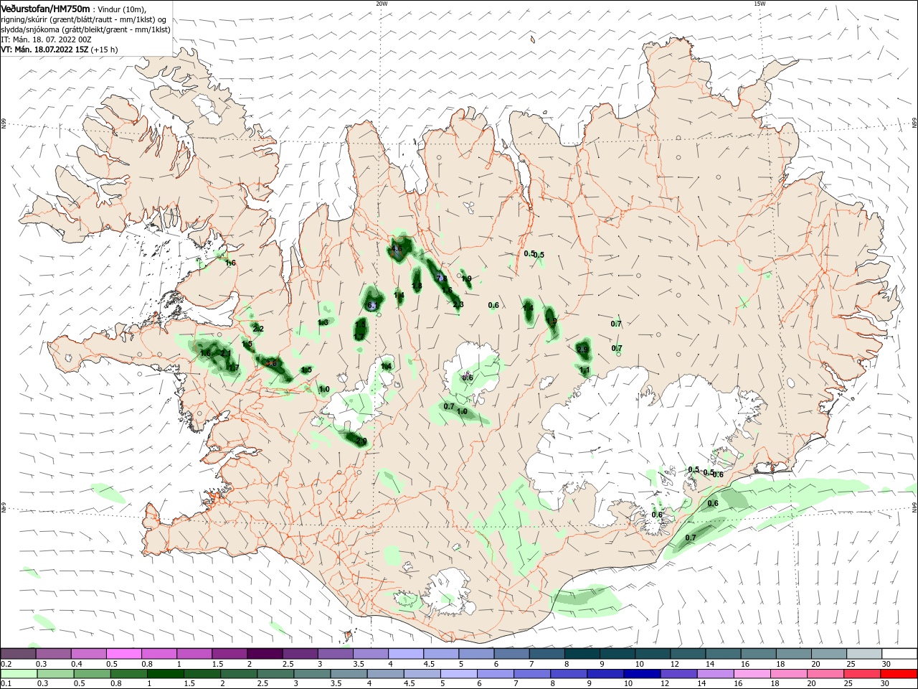Click the 2.0 precipitation value on the map
This screenshot has height=689, width=918.
pyautogui.click(x=361, y=441)
